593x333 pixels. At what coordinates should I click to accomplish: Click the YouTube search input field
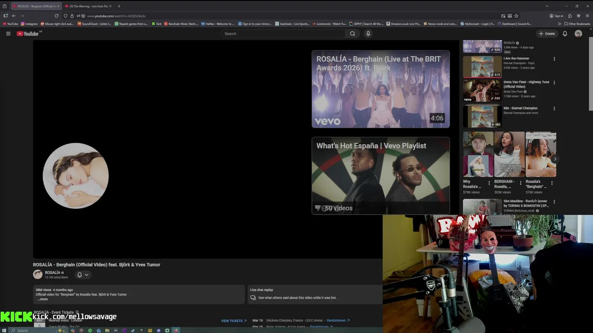pyautogui.click(x=283, y=33)
